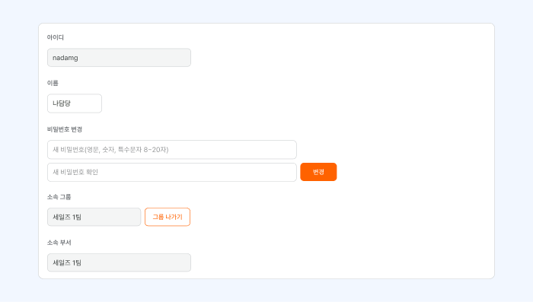Click the 세일즈 1팀 text under 소속 부서

click(67, 262)
